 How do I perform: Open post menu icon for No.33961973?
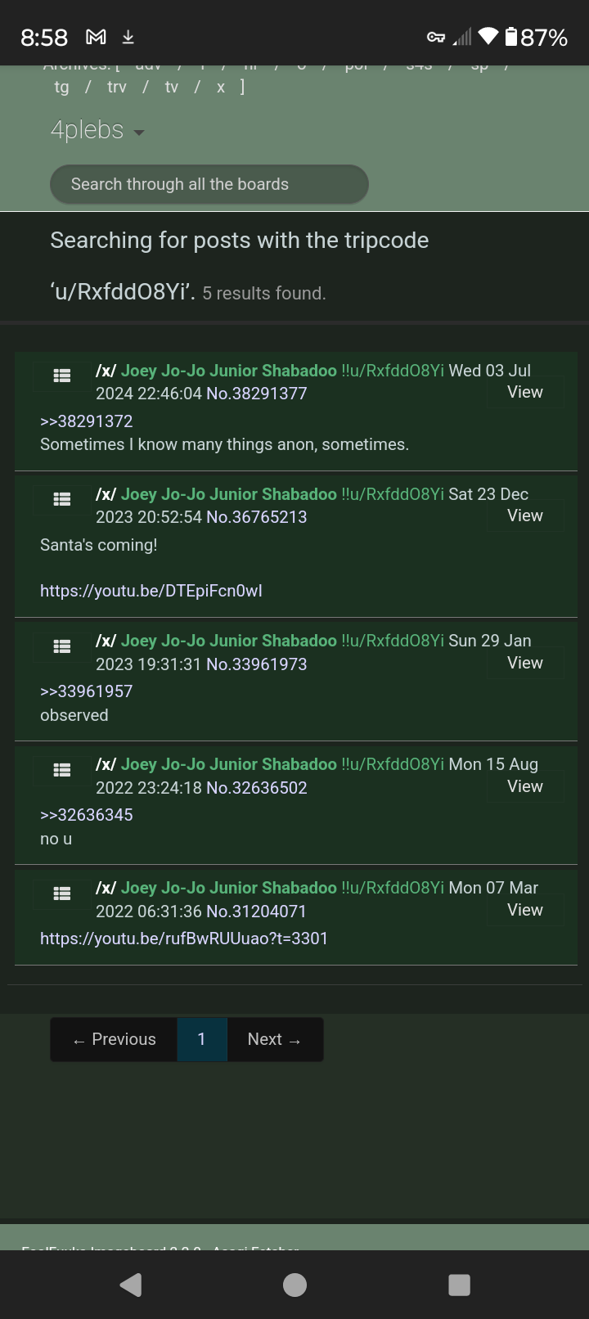tap(62, 646)
